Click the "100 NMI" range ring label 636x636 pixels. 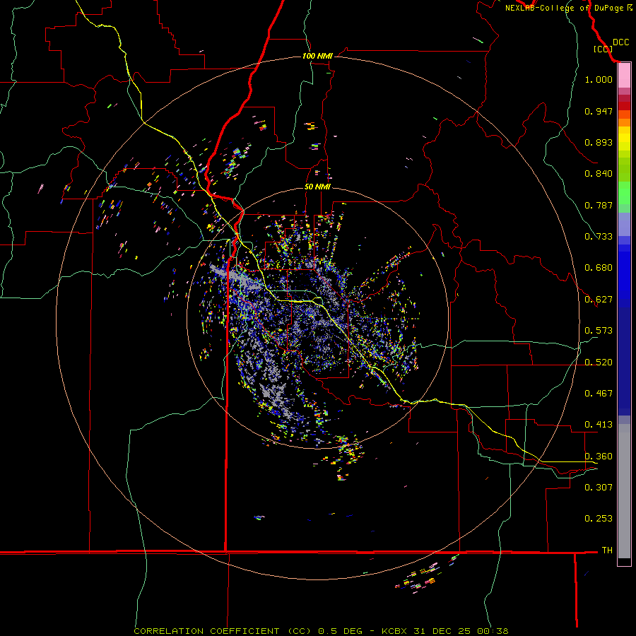click(x=317, y=56)
